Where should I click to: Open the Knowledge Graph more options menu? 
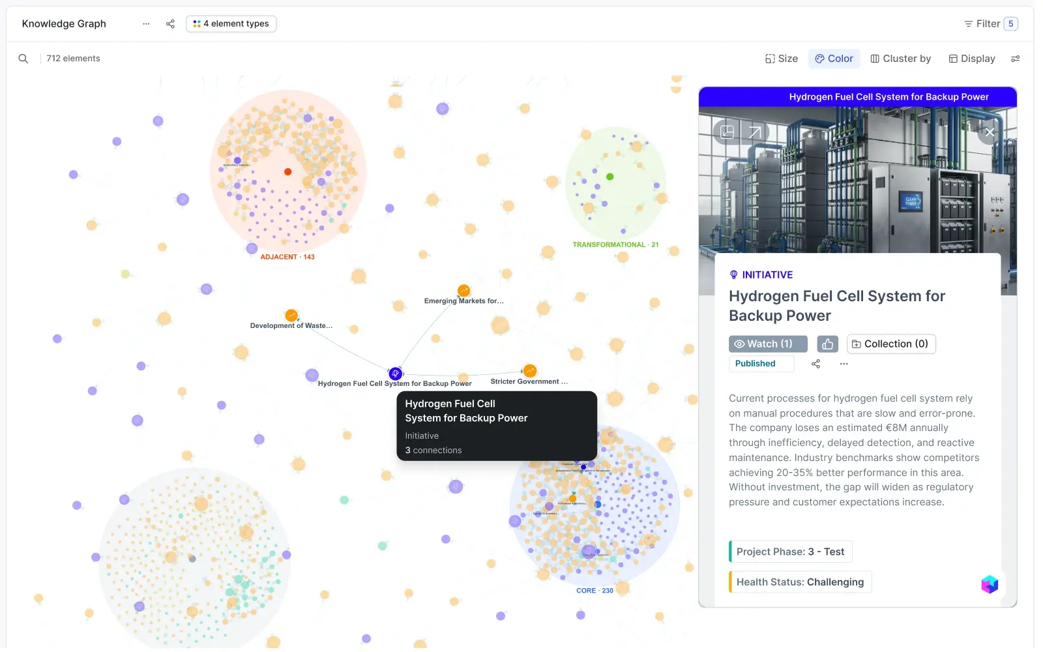pyautogui.click(x=146, y=24)
